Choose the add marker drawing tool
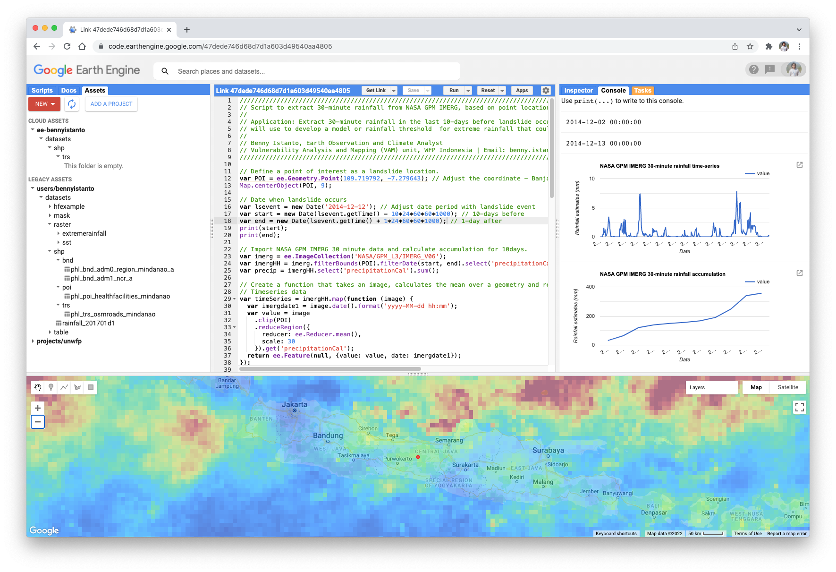The height and width of the screenshot is (572, 836). tap(51, 387)
